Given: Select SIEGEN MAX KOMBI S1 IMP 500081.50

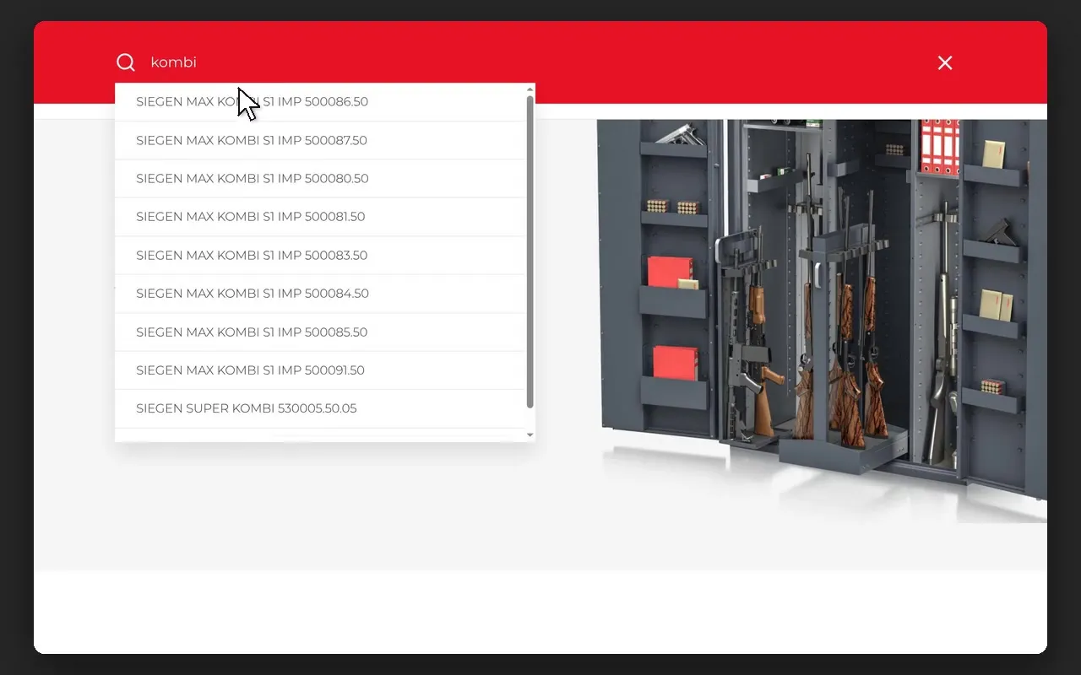Looking at the screenshot, I should pyautogui.click(x=320, y=217).
